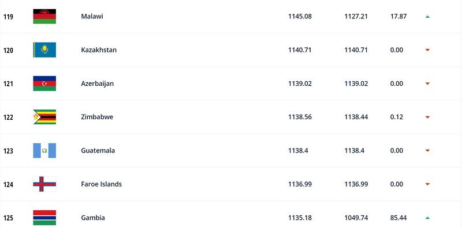Screen dimensions: 462x228
Task: Click the Kazakhstan flag icon
Action: [44, 50]
